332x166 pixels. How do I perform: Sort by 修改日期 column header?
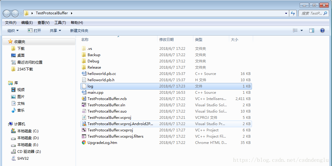(166, 39)
